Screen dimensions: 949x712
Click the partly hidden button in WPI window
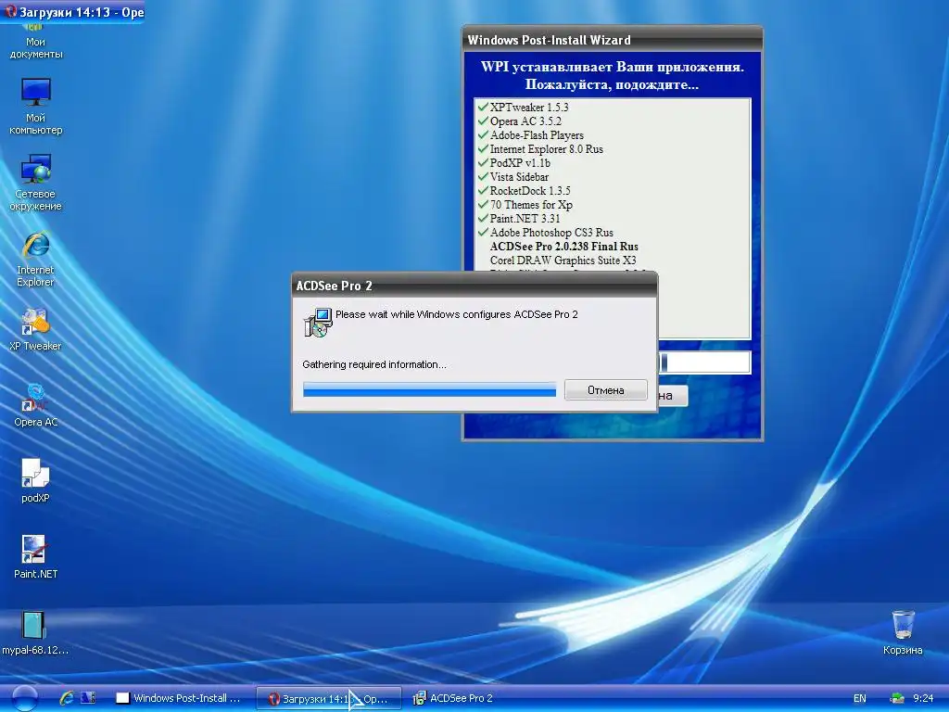[672, 395]
